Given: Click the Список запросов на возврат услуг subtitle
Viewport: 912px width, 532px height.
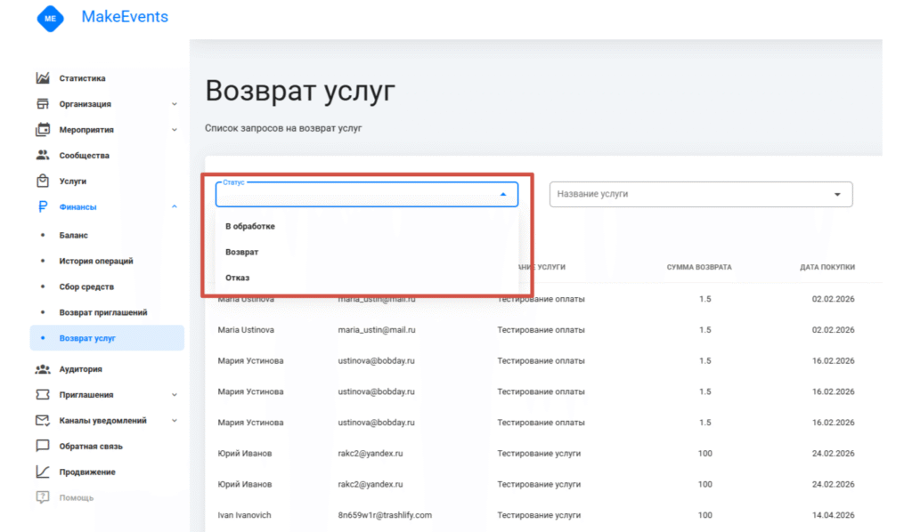Looking at the screenshot, I should tap(283, 128).
